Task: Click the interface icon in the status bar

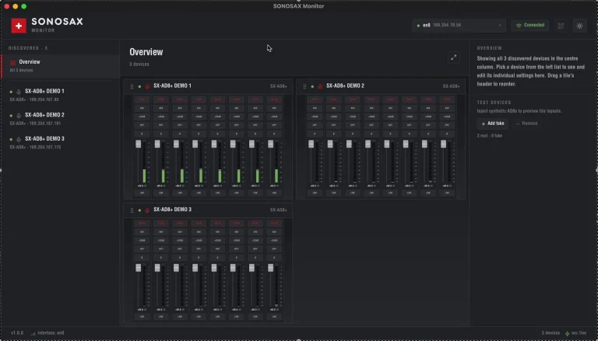Action: [x=33, y=333]
